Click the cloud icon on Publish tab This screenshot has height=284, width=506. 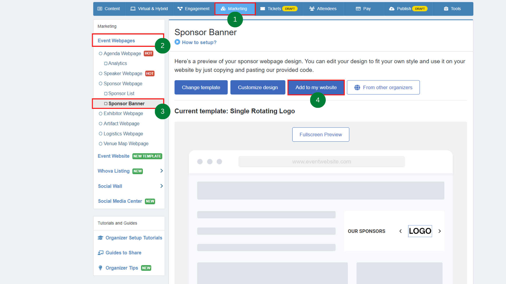pos(392,9)
